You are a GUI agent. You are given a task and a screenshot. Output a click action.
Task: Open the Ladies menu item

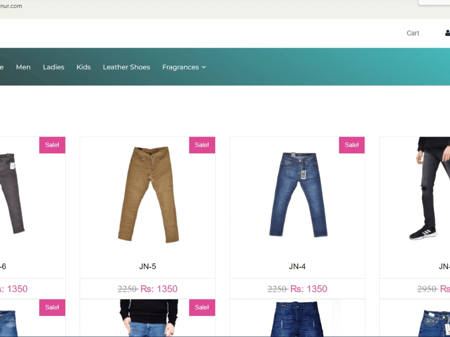click(x=54, y=67)
